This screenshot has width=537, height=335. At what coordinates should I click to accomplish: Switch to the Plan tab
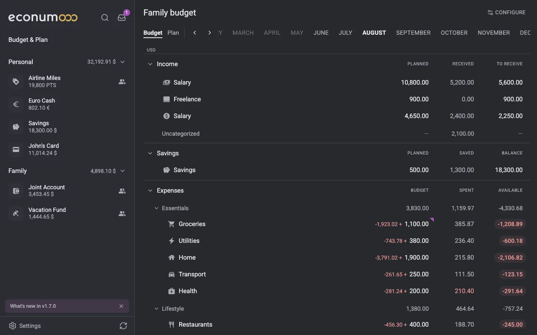point(173,33)
